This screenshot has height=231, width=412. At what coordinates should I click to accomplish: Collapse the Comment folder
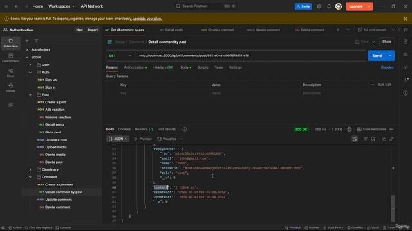(x=30, y=177)
